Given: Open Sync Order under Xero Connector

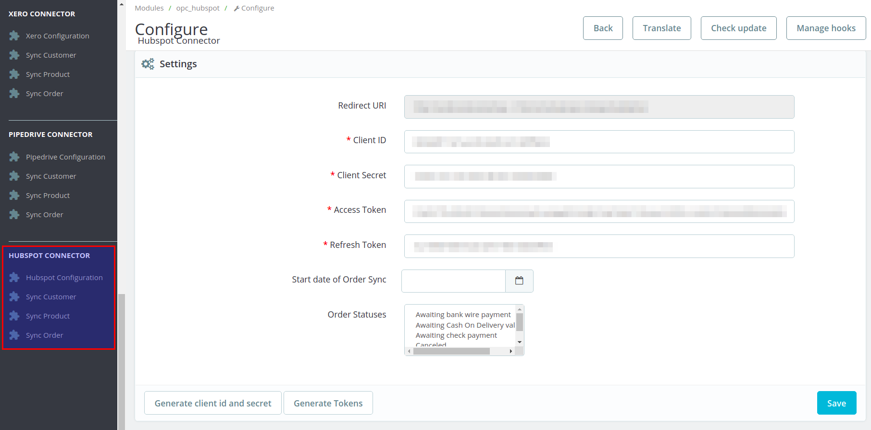Looking at the screenshot, I should (x=44, y=94).
